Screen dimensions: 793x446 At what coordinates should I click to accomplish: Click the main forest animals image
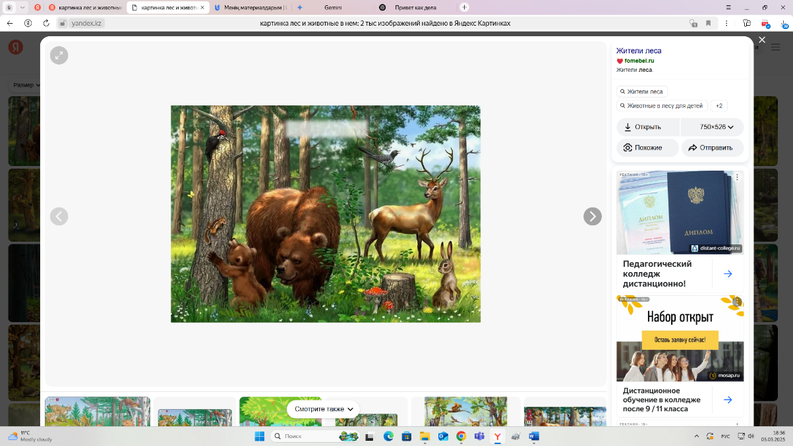(x=326, y=214)
